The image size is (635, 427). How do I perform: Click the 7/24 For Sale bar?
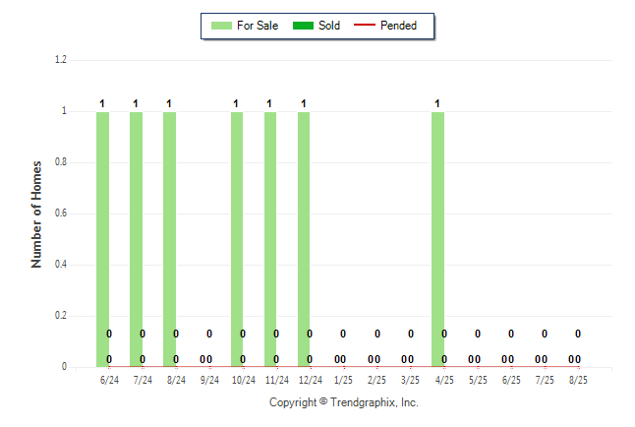(136, 239)
